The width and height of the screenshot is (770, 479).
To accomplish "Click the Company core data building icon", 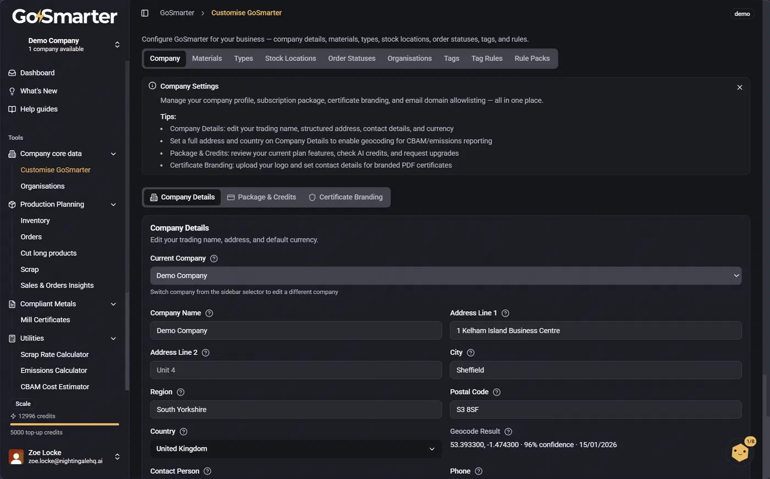I will click(12, 154).
